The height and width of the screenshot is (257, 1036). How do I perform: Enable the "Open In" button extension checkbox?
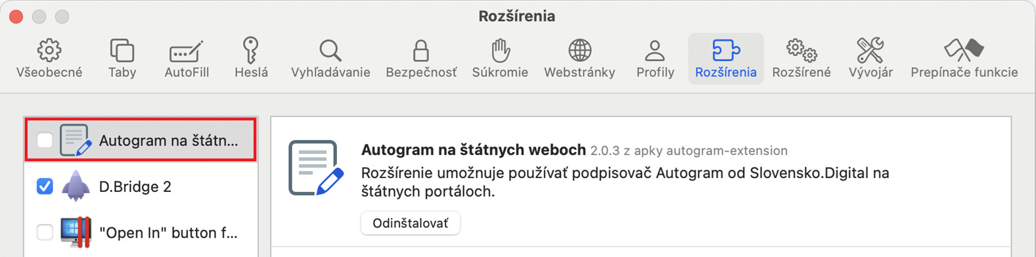click(45, 232)
